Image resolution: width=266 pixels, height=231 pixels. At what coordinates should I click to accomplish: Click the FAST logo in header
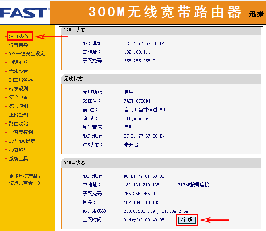24,12
